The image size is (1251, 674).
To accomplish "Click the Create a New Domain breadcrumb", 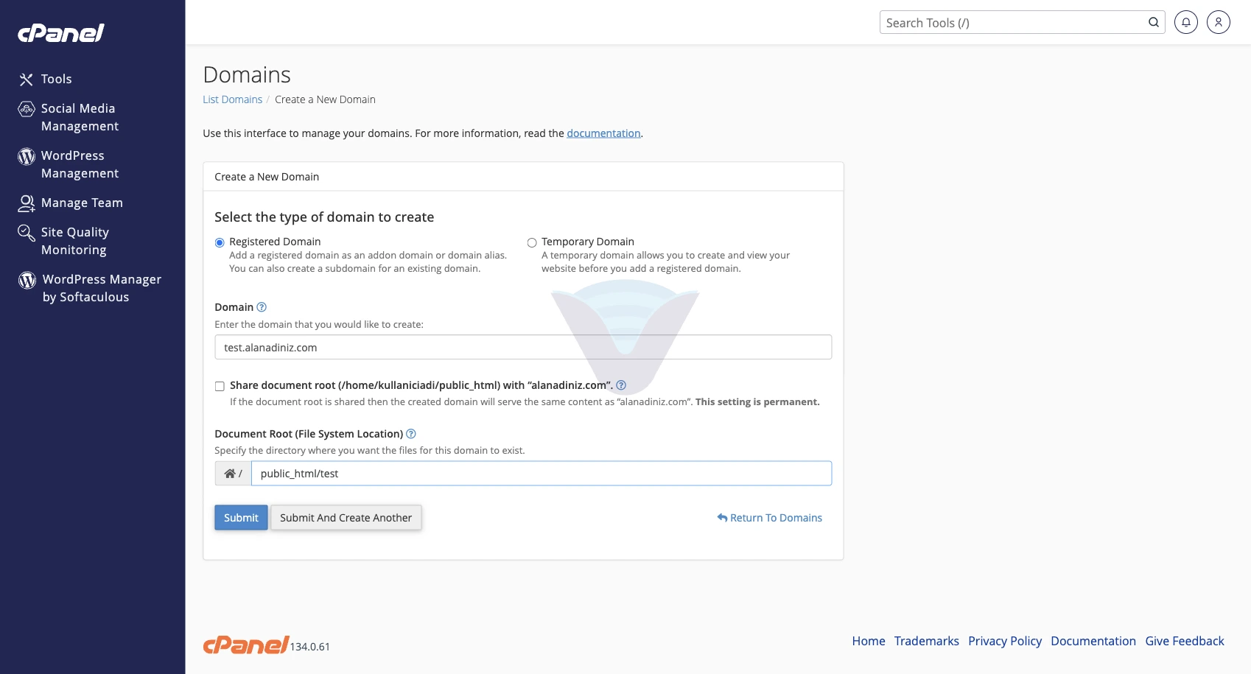I will pos(325,99).
